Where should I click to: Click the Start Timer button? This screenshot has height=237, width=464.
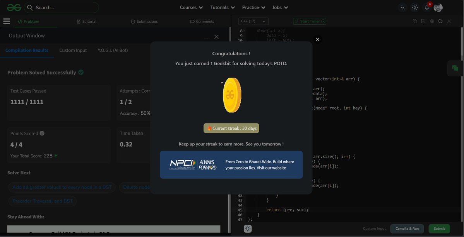(310, 21)
